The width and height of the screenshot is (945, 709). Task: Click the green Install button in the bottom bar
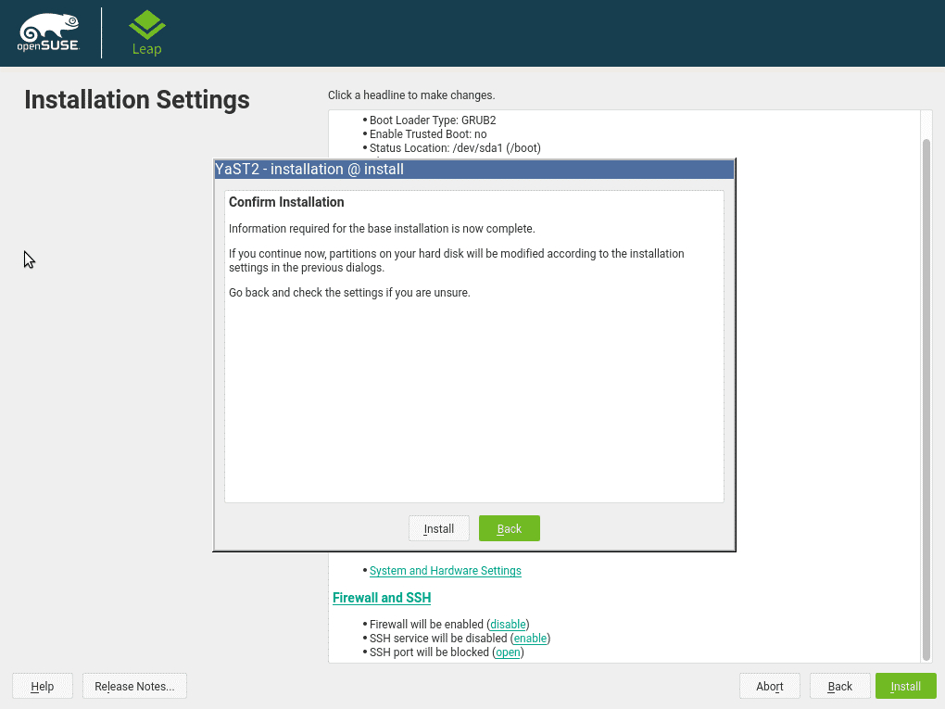point(905,686)
